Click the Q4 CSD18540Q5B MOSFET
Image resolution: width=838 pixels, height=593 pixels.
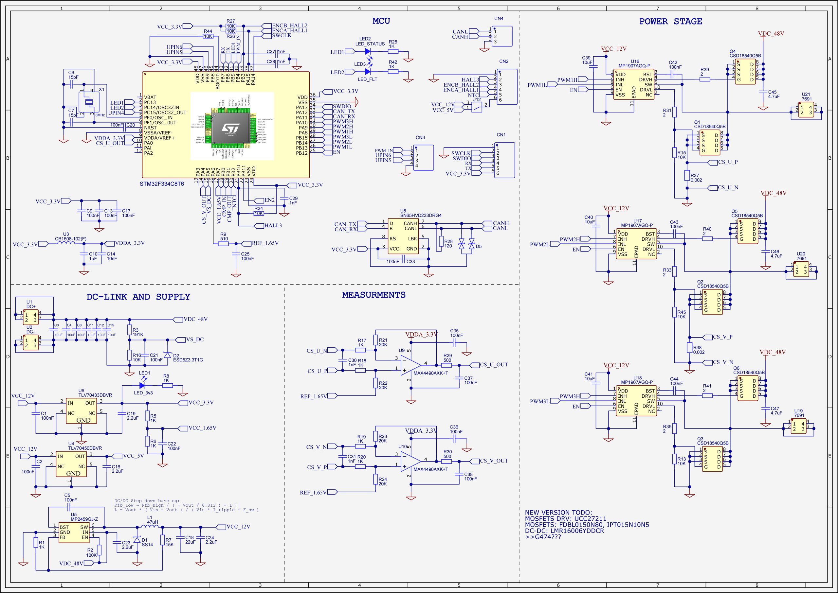pyautogui.click(x=745, y=72)
